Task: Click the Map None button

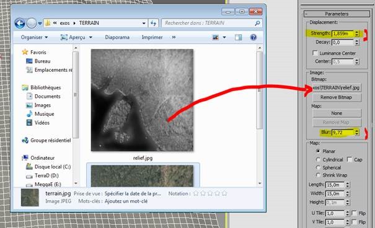Action: (337, 113)
